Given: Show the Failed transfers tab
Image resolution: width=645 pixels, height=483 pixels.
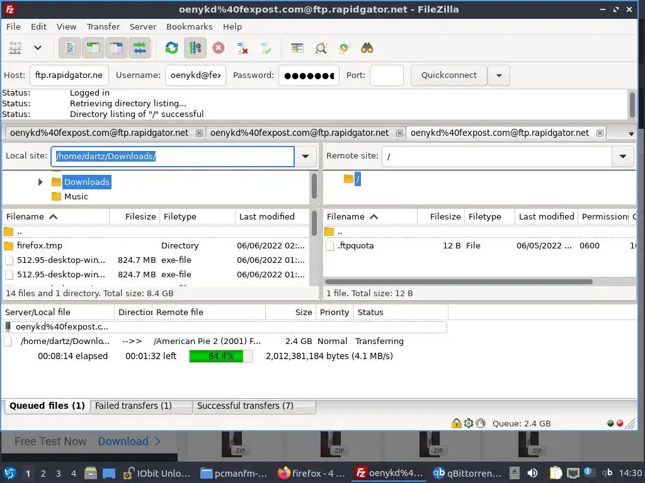Looking at the screenshot, I should pyautogui.click(x=140, y=406).
